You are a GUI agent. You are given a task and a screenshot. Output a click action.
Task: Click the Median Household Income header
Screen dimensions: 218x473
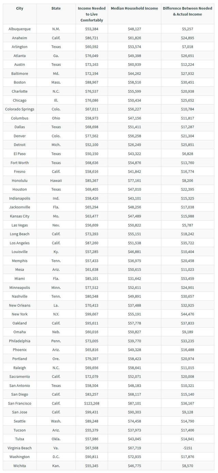135,8
